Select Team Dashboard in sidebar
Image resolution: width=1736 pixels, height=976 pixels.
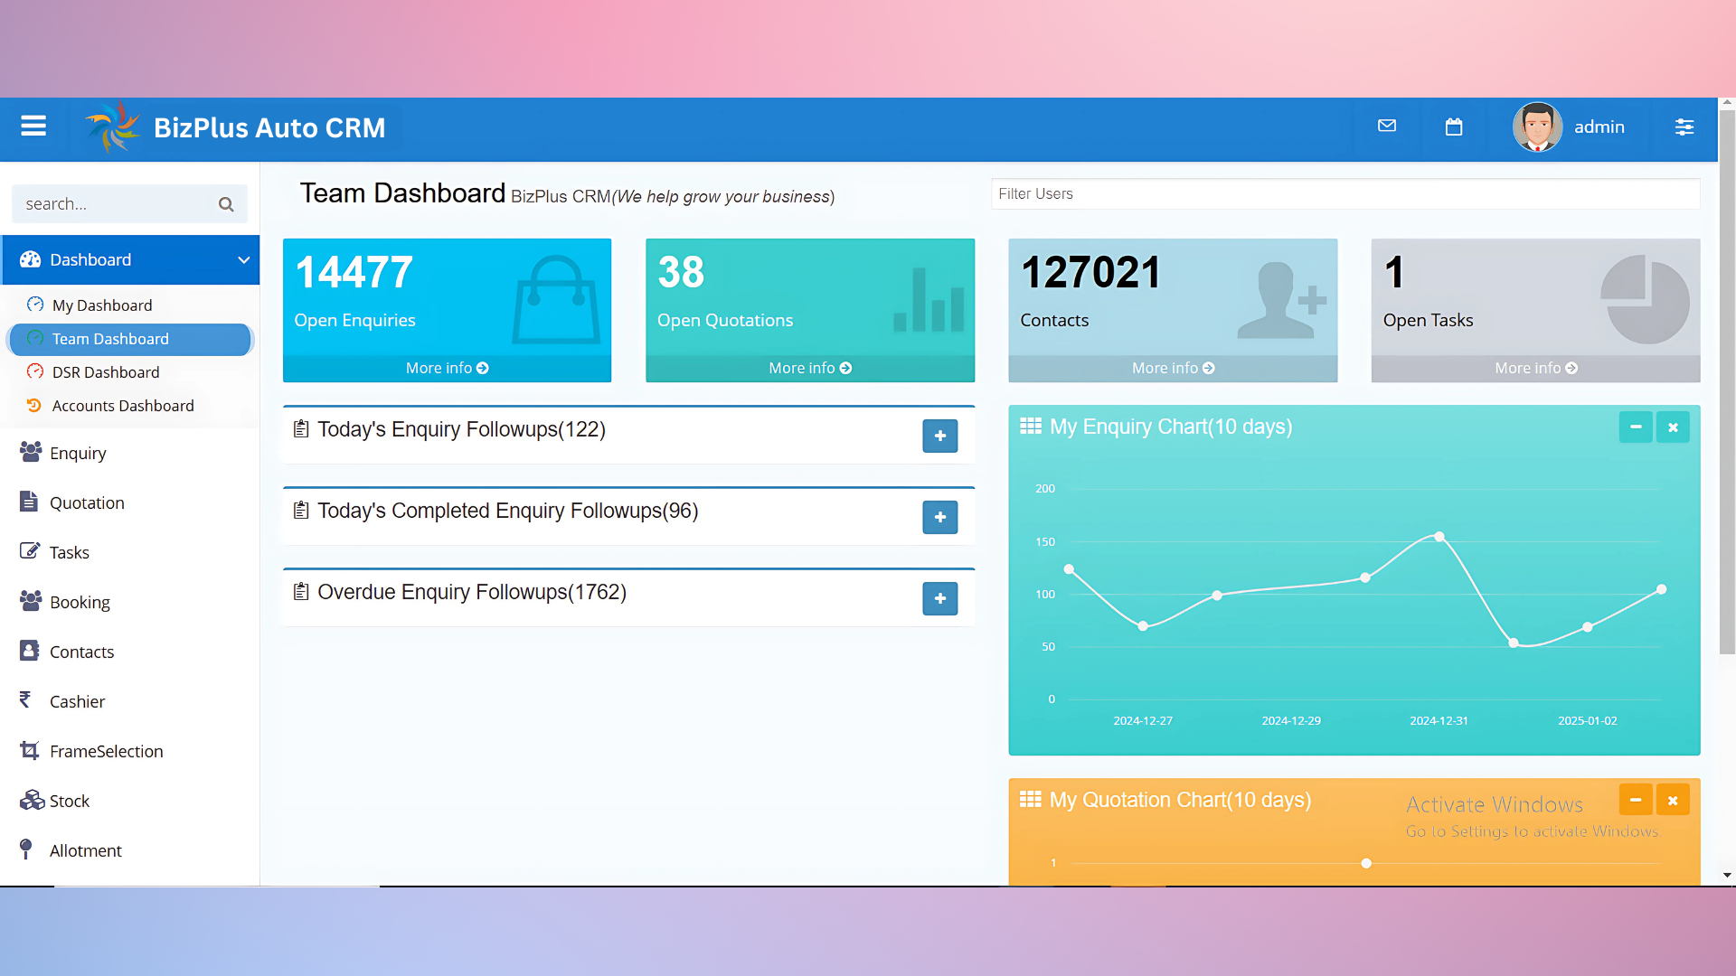click(x=128, y=339)
